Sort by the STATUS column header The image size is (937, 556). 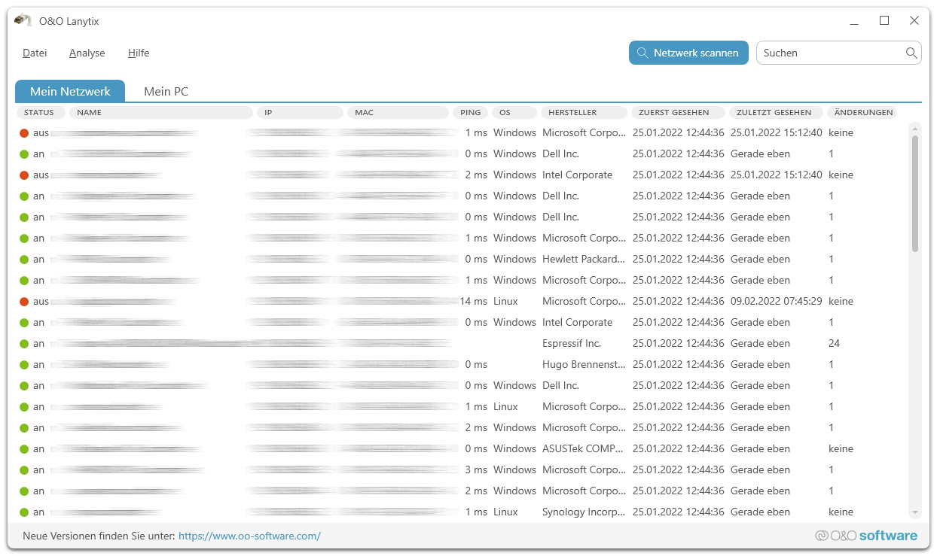point(41,113)
